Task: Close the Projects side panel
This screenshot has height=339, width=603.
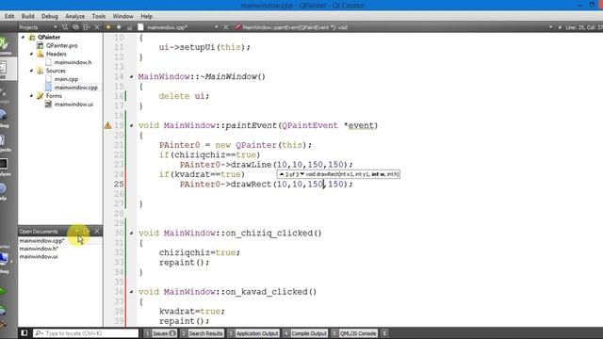Action: pyautogui.click(x=97, y=27)
